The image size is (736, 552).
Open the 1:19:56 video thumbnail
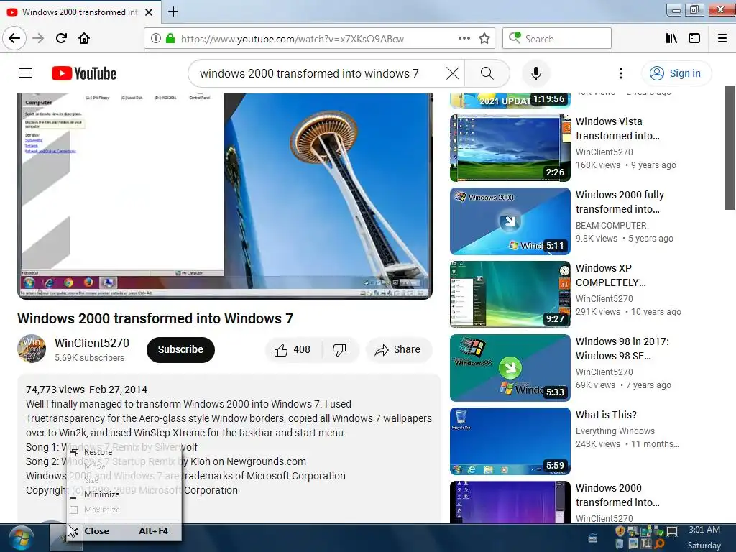[x=510, y=101]
